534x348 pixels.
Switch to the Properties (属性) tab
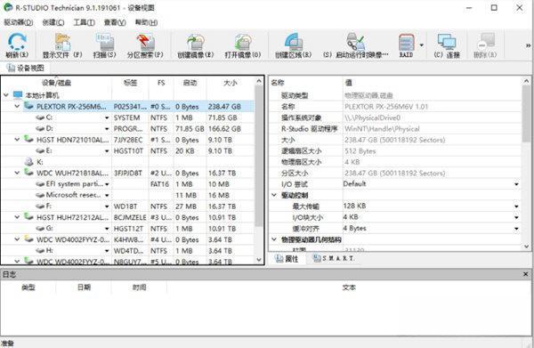pyautogui.click(x=287, y=259)
